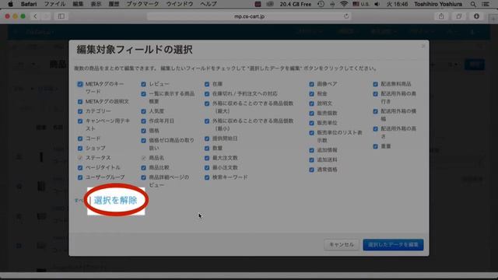Uncheck METAタグの説明文 checkbox

pos(80,102)
